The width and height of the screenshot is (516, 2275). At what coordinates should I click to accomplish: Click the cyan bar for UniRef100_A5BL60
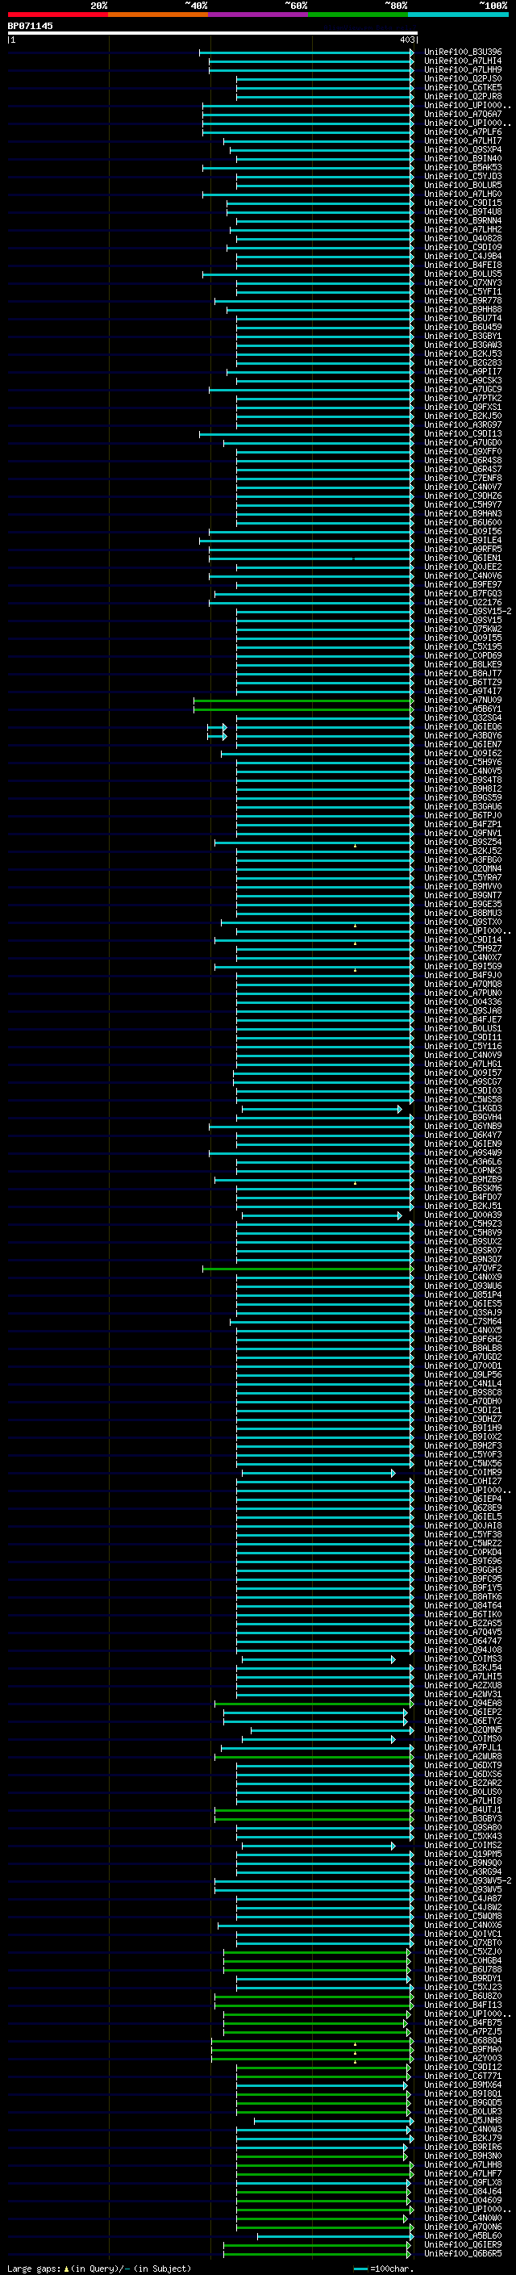(x=335, y=2237)
